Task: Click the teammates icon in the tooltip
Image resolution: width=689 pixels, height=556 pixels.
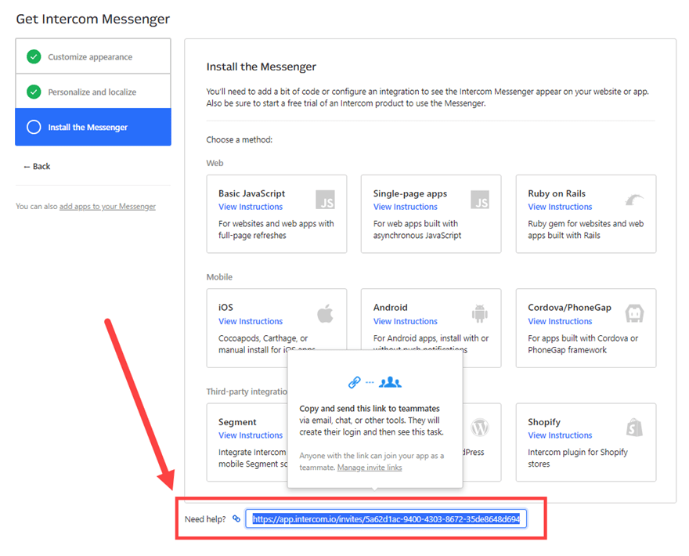Action: 390,381
